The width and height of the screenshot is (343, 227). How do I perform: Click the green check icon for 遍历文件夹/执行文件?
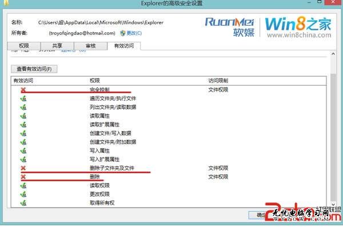pyautogui.click(x=23, y=98)
